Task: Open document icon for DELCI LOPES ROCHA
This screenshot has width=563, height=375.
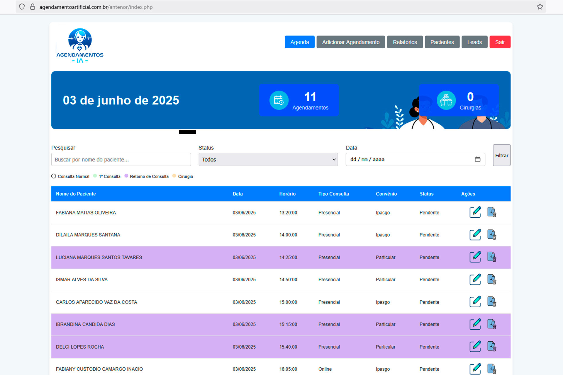Action: point(492,347)
